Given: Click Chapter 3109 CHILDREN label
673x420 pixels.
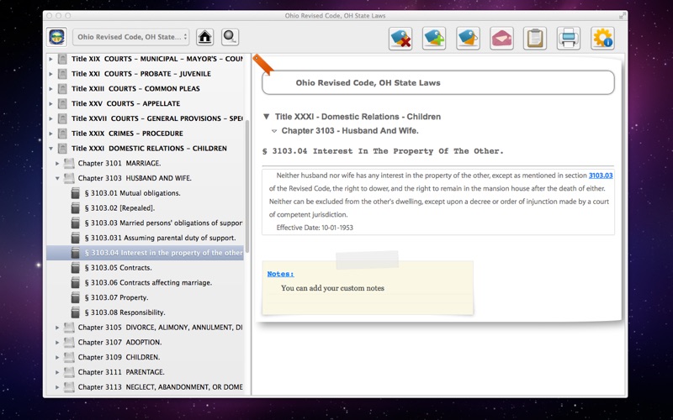Looking at the screenshot, I should [x=119, y=358].
